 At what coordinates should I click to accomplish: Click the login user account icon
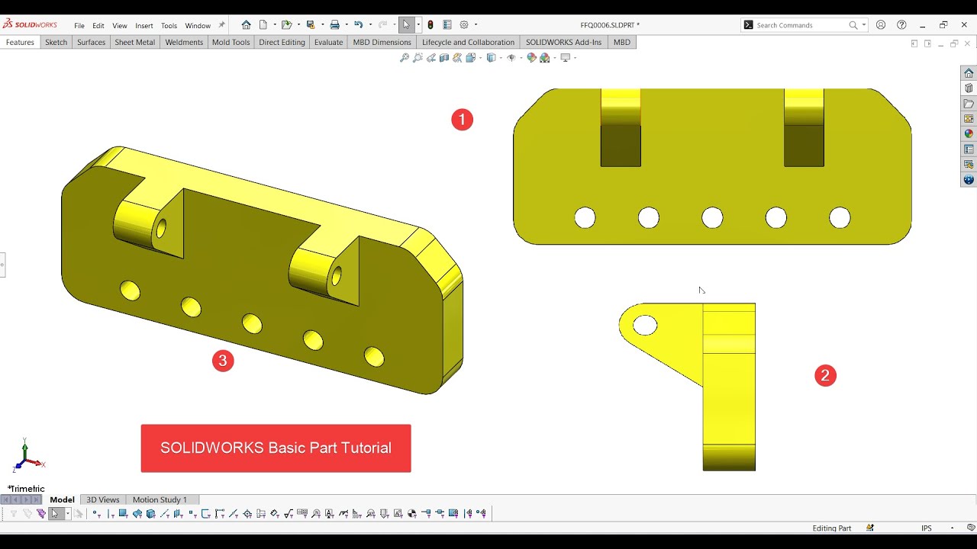tap(881, 25)
